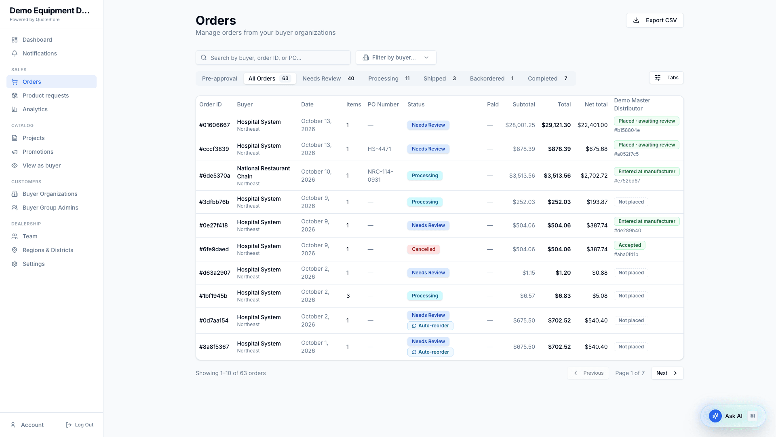Click the Buyer Organizations building icon
776x437 pixels.
[15, 194]
